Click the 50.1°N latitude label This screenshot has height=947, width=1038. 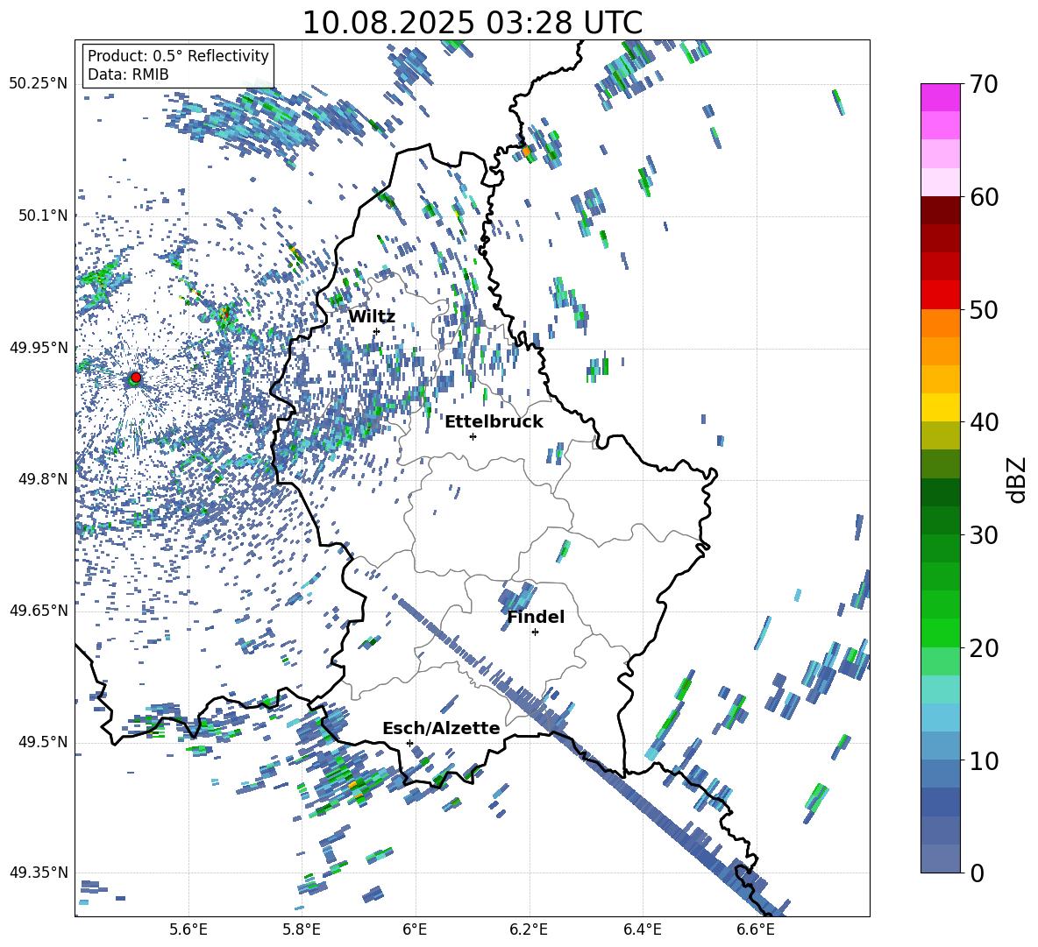(42, 216)
